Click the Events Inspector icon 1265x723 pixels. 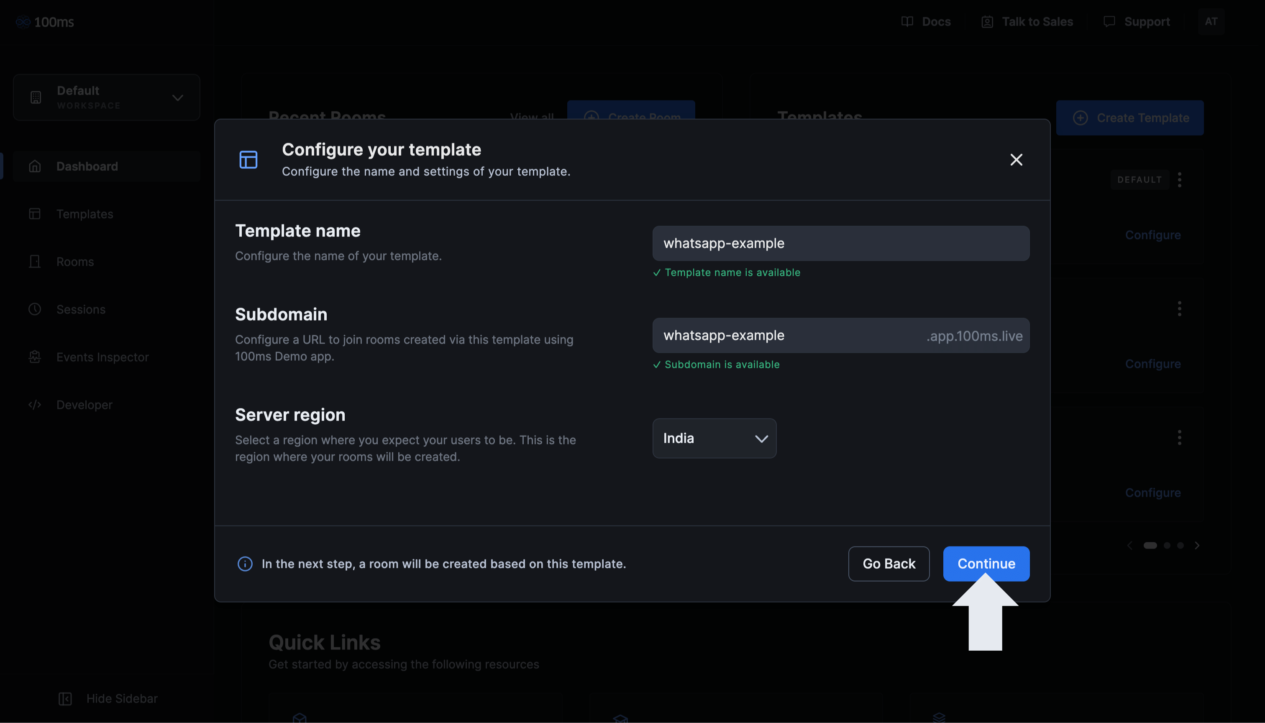pos(35,357)
